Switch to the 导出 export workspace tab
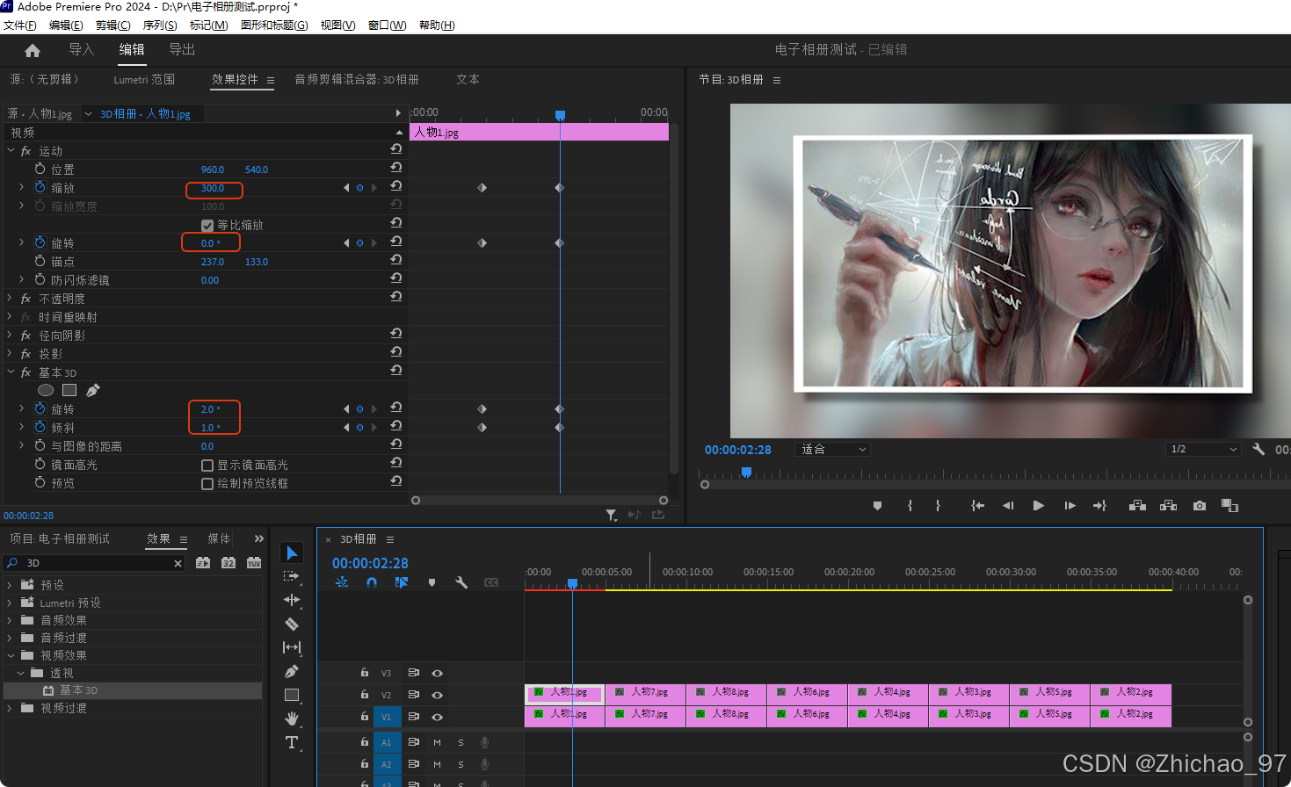The image size is (1291, 787). click(x=182, y=50)
